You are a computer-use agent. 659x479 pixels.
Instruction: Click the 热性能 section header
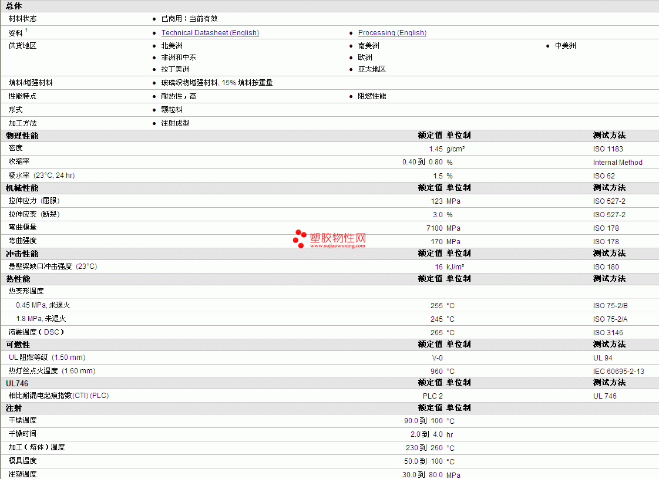click(18, 279)
